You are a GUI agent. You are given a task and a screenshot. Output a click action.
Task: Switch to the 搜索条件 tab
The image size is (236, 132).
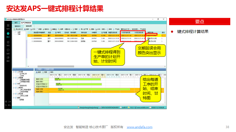coord(17,26)
